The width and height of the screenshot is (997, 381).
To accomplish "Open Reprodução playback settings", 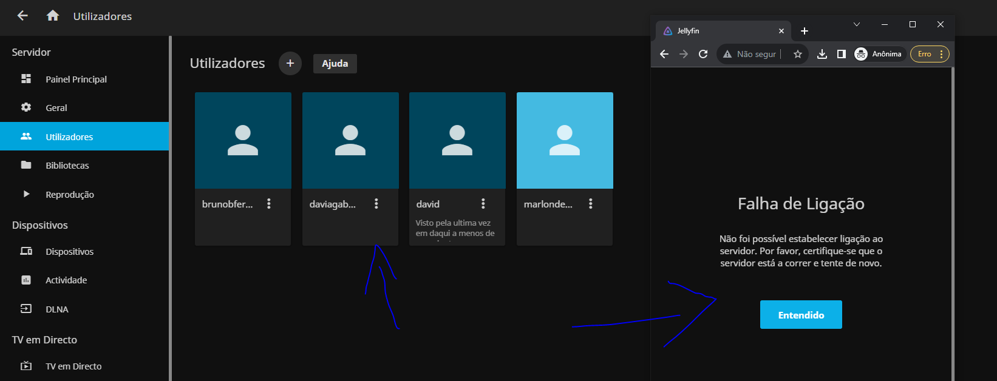I will (x=69, y=195).
